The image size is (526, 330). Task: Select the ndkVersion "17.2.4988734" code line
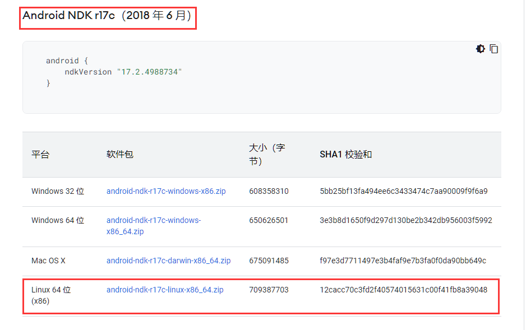point(123,72)
